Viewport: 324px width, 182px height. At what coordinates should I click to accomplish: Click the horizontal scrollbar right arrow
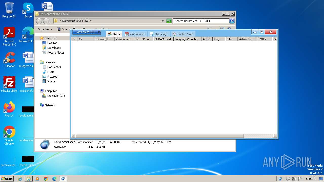(275, 136)
